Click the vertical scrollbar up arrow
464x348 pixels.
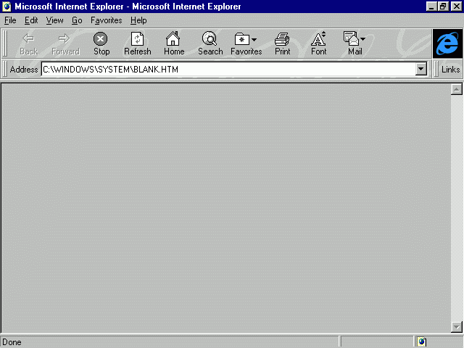[457, 89]
